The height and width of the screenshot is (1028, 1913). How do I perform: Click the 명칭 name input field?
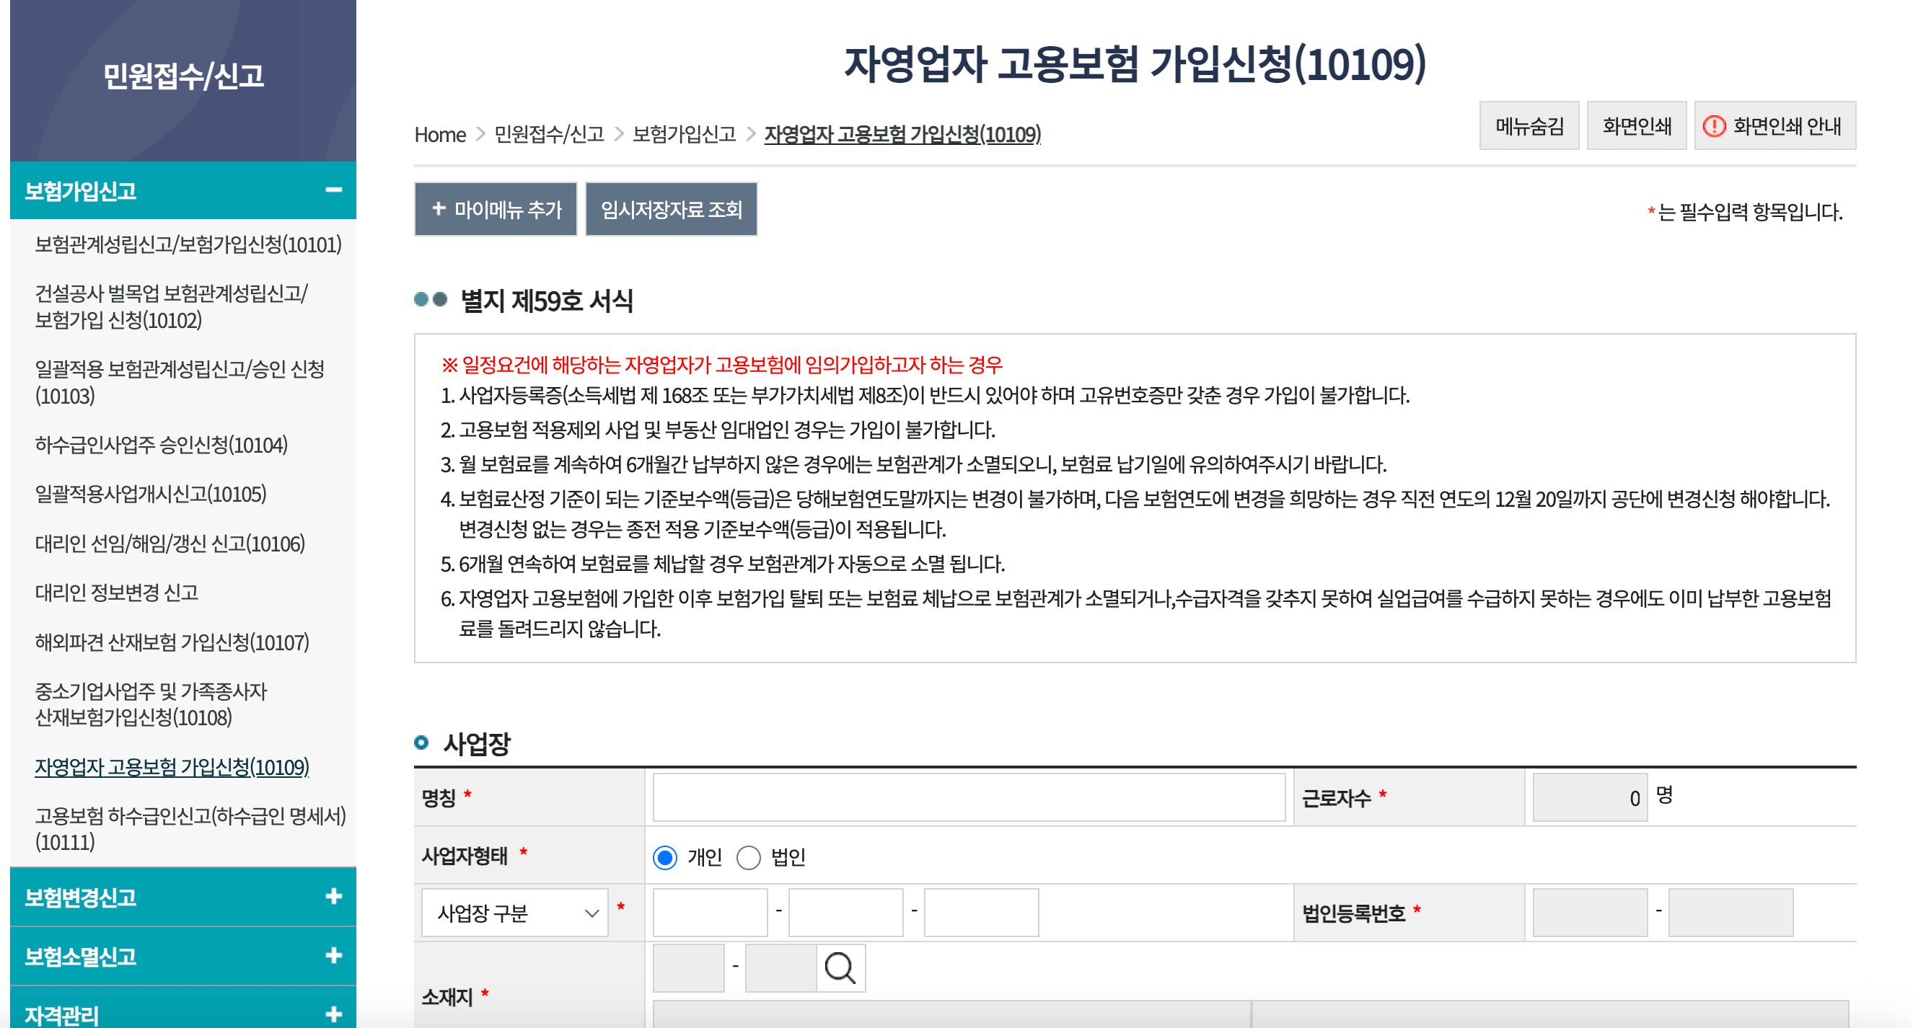click(x=968, y=798)
